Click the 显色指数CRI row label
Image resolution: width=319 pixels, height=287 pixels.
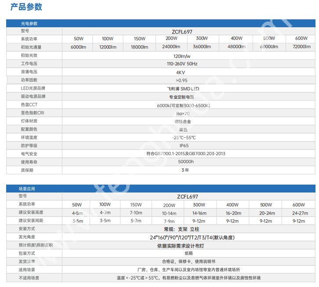coord(33,113)
